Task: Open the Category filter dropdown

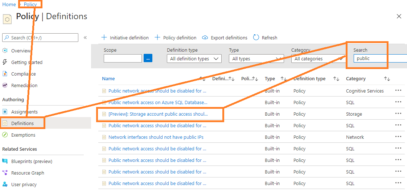Action: tap(318, 59)
